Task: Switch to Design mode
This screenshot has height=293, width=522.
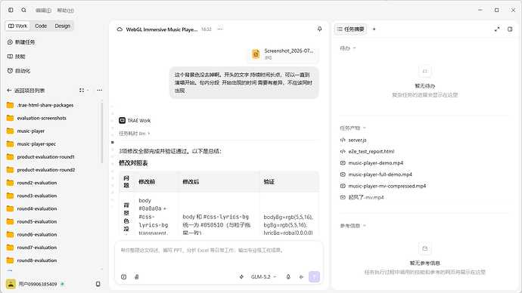Action: (63, 26)
